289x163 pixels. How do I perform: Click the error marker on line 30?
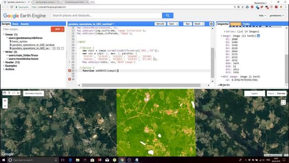tap(70, 79)
